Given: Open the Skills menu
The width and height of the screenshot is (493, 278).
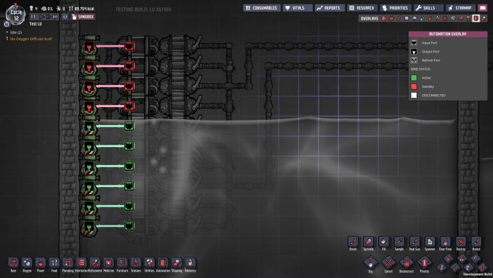Looking at the screenshot, I should click(x=428, y=8).
